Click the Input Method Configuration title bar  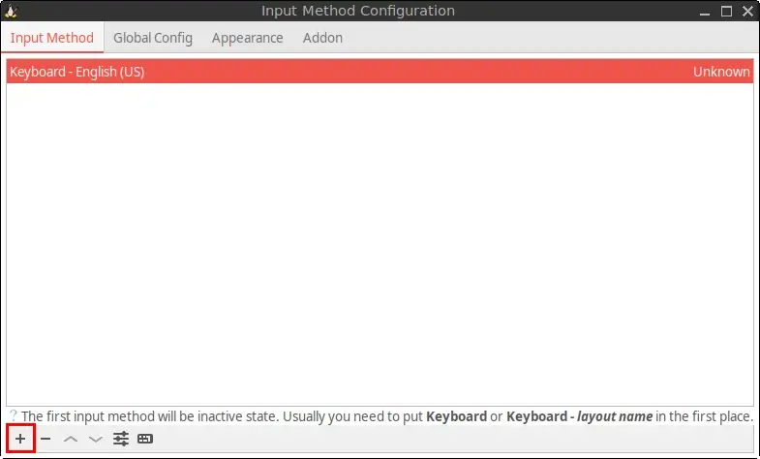(x=358, y=11)
